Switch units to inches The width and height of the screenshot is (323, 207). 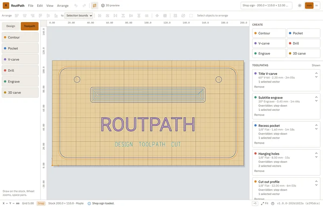[x=317, y=6]
